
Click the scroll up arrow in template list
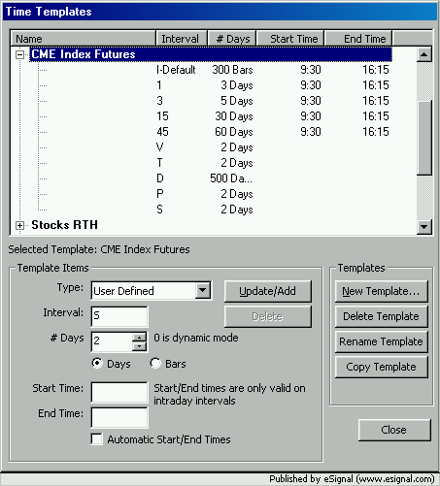(424, 54)
